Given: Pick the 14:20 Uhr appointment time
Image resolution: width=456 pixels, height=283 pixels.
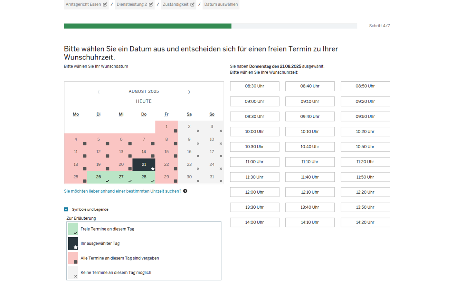Looking at the screenshot, I should [x=365, y=222].
